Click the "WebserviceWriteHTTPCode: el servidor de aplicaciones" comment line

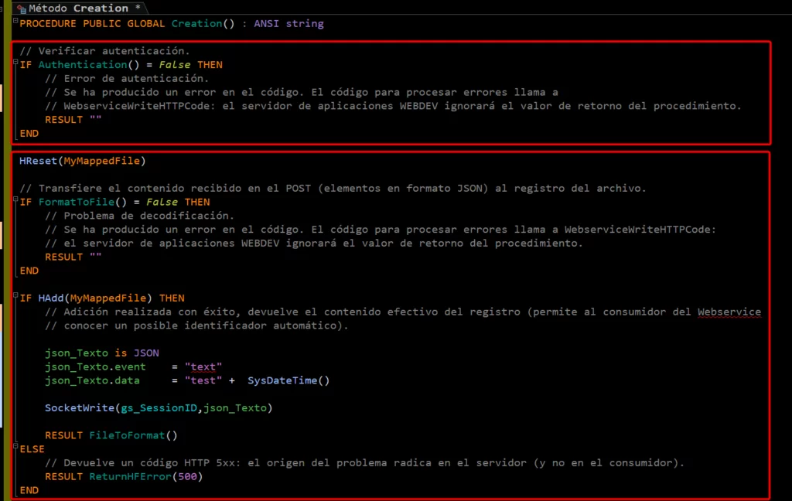(x=393, y=106)
